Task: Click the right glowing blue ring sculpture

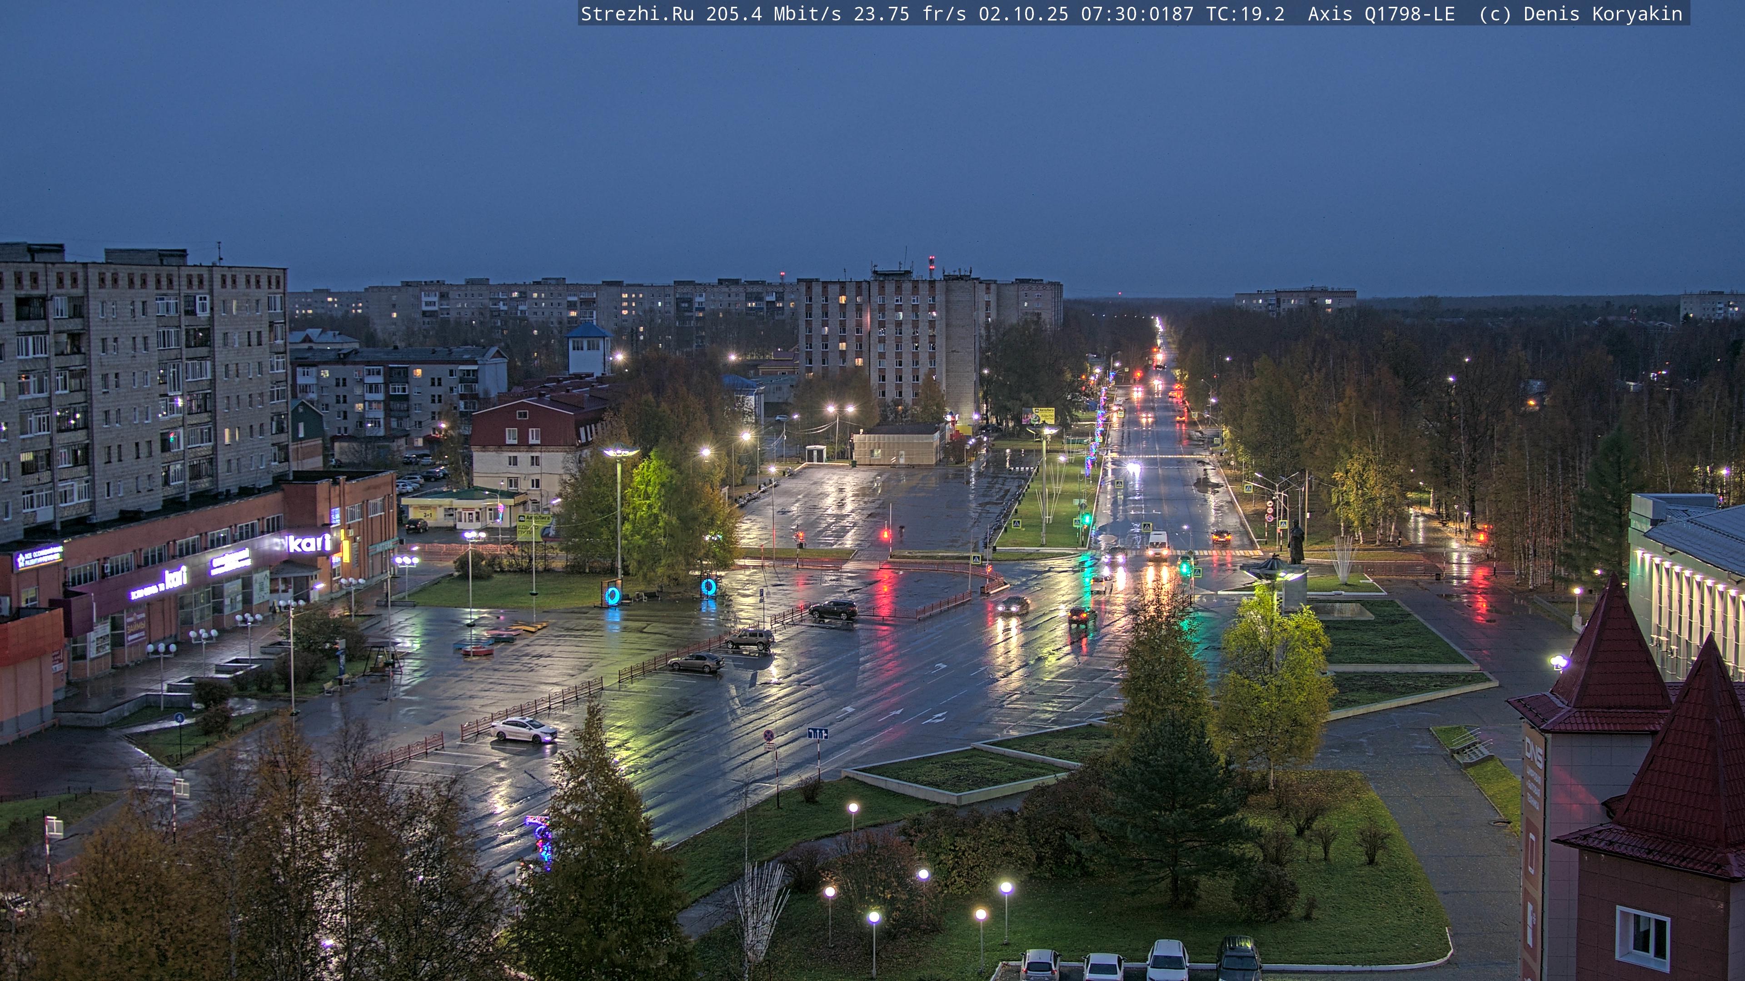Action: pyautogui.click(x=708, y=586)
